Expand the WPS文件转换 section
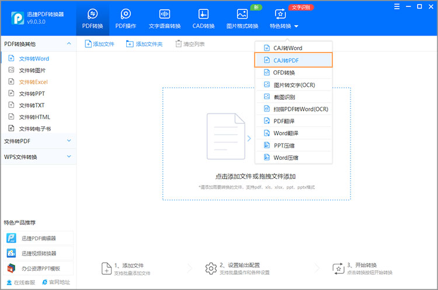438x290 pixels. (69, 156)
